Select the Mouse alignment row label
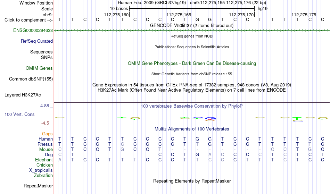330x194 pixels. (46, 150)
